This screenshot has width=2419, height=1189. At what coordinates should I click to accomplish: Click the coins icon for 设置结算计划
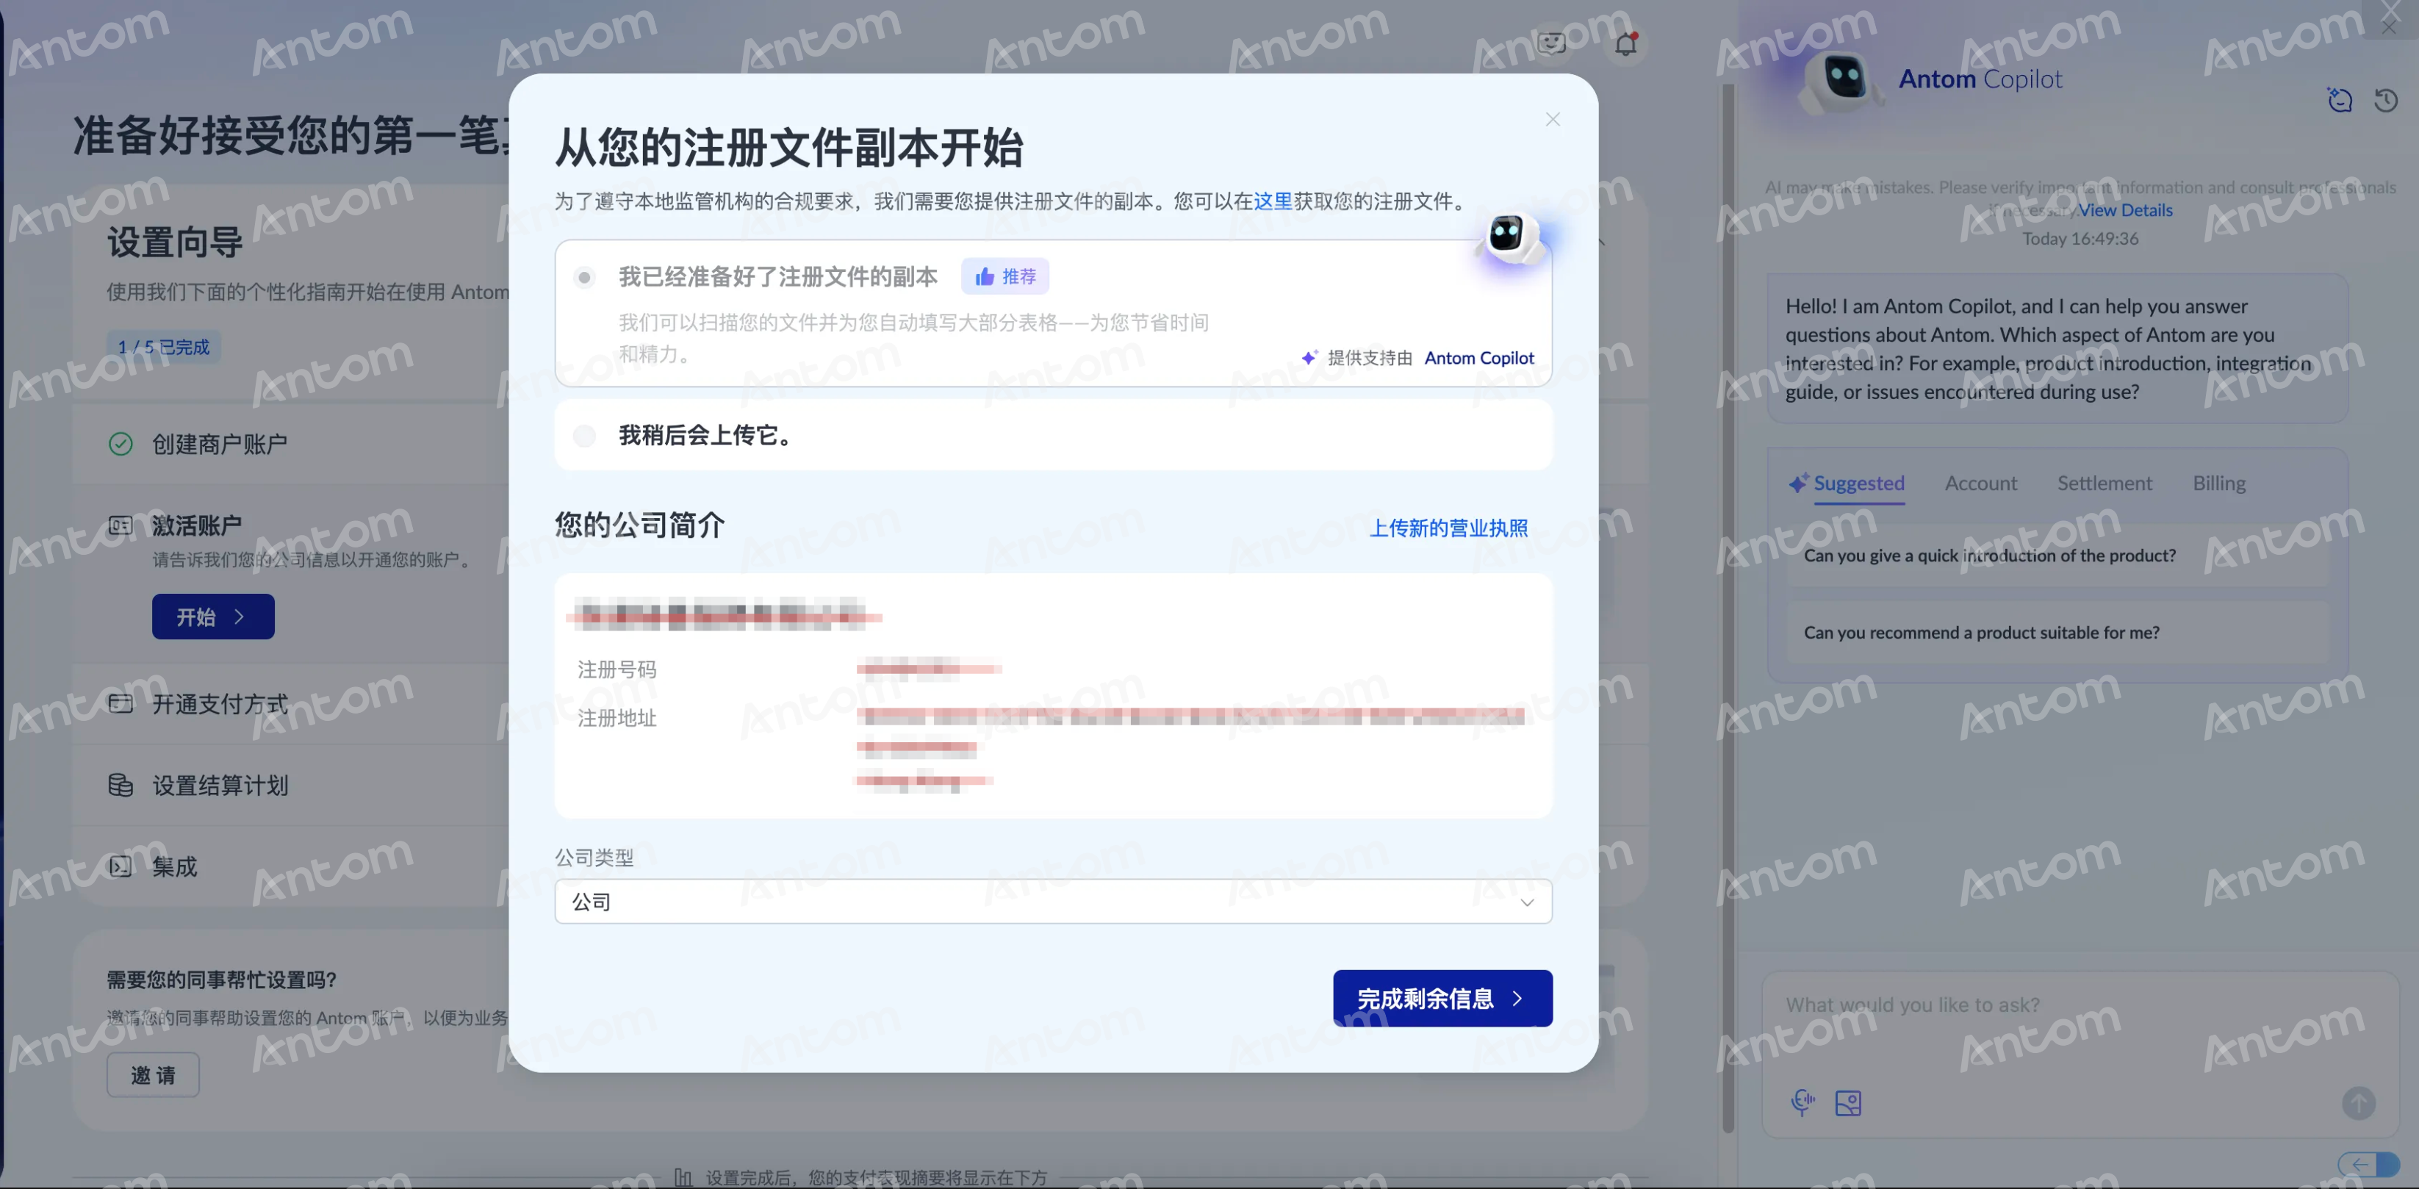point(121,784)
